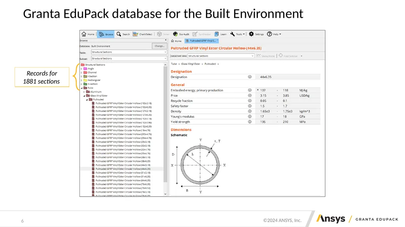Image resolution: width=405 pixels, height=227 pixels.
Task: Launch the Eco Audit tool
Action: 181,34
